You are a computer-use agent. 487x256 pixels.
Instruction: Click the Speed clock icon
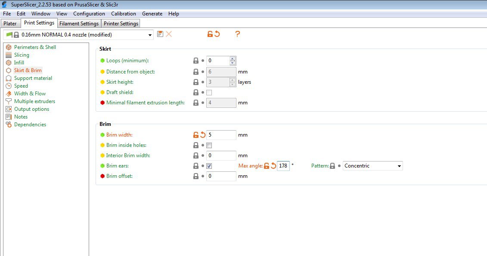[x=9, y=86]
